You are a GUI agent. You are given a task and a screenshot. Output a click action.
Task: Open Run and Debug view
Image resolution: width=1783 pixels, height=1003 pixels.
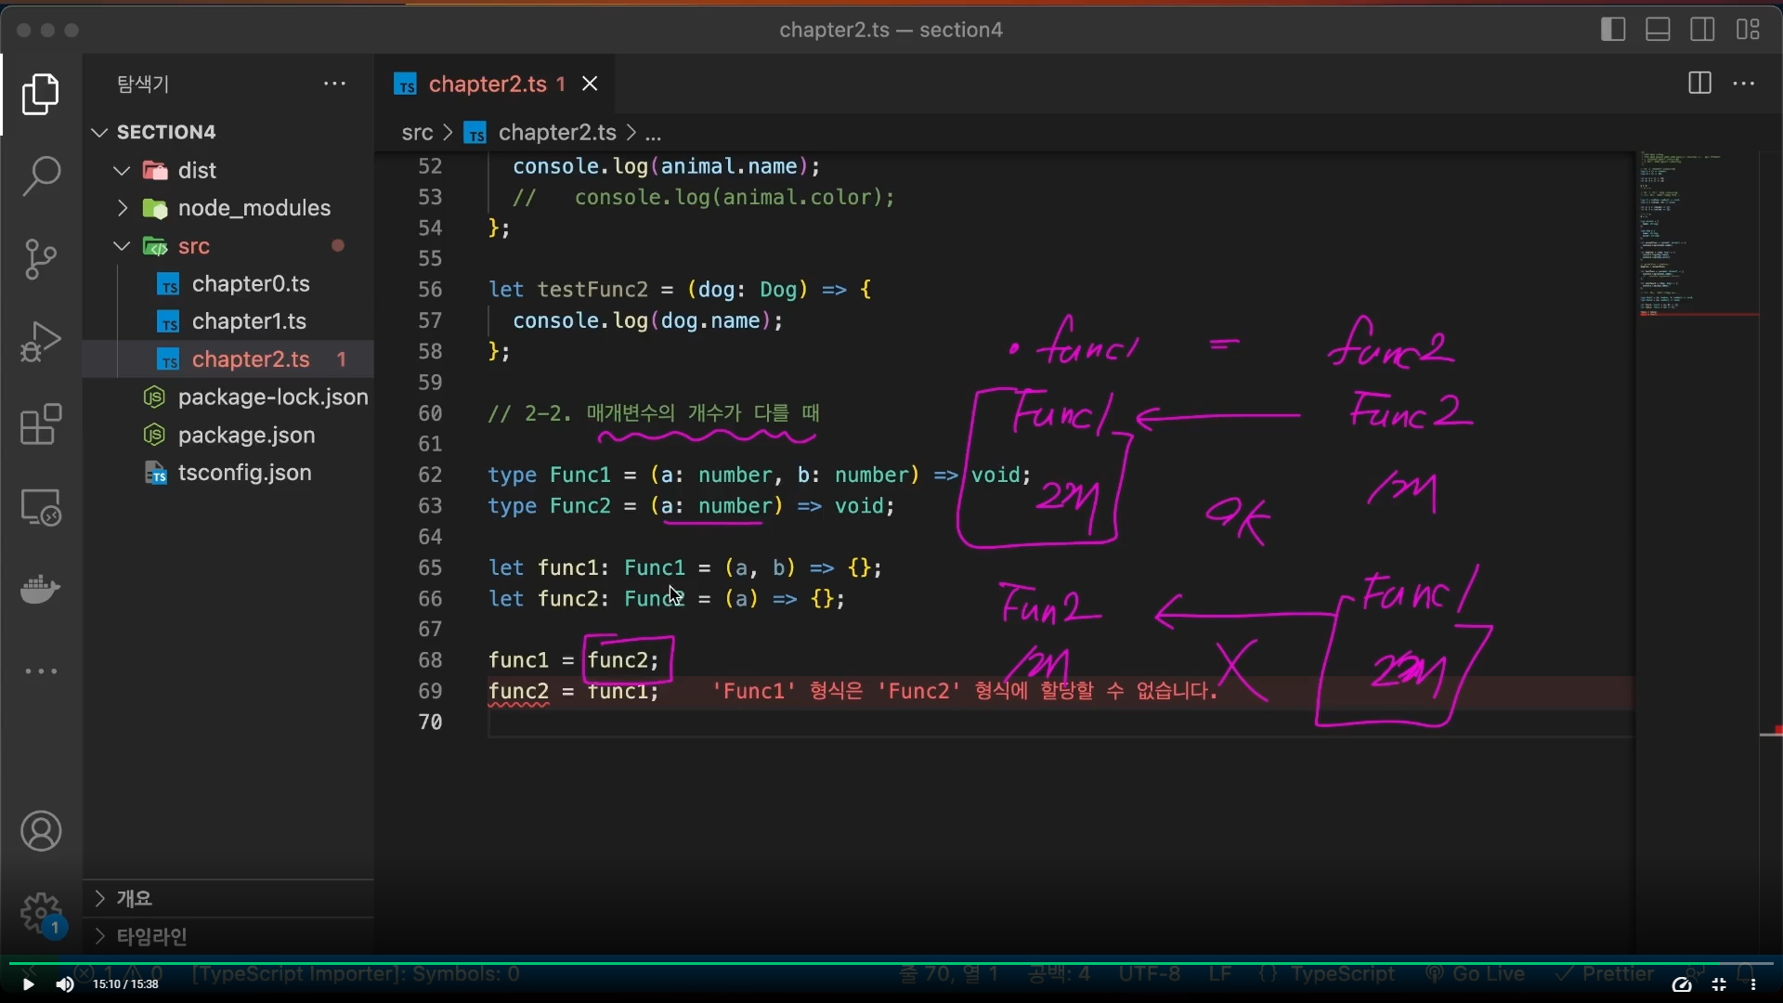click(x=41, y=341)
